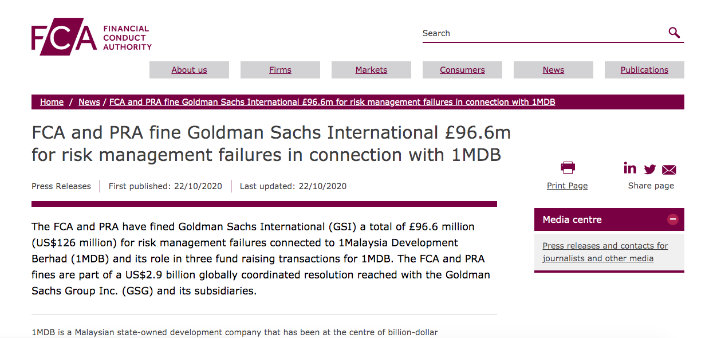Click the News breadcrumb link
The image size is (713, 338).
(89, 102)
